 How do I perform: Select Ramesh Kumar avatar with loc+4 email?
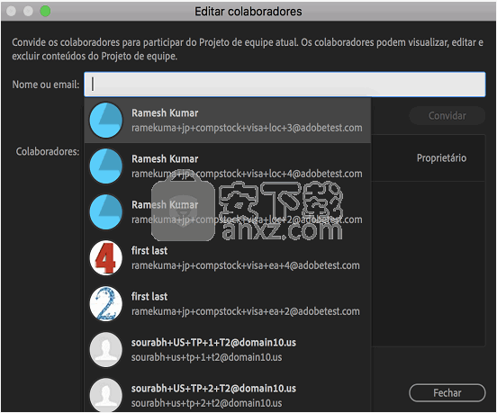coord(106,166)
